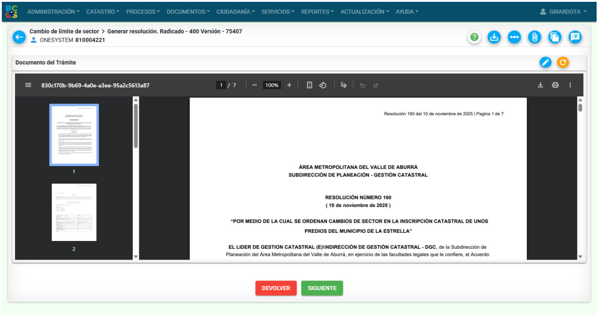Open the CATASTRO dropdown menu
The image size is (598, 316).
(103, 12)
